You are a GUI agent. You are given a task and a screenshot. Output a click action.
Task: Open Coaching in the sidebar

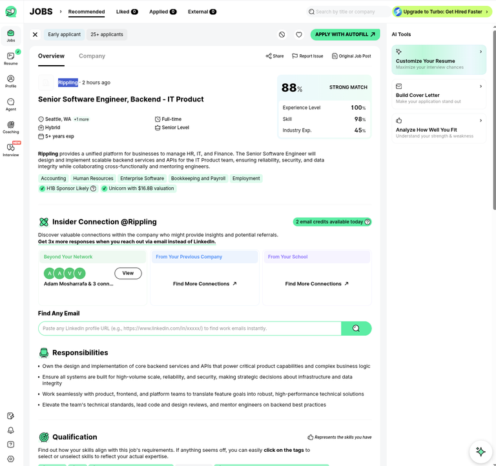(11, 127)
